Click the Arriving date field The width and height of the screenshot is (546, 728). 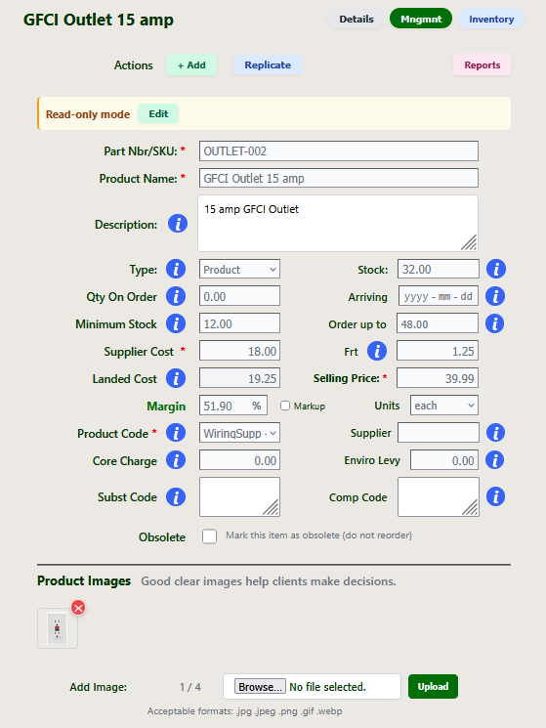pyautogui.click(x=439, y=296)
